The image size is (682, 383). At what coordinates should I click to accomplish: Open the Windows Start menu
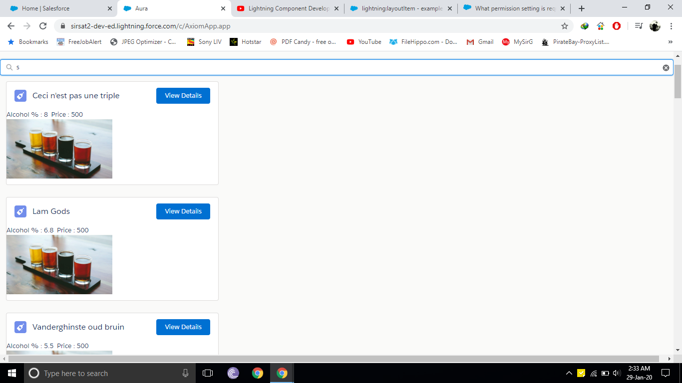click(12, 373)
